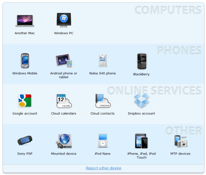Select the Cloud contacts CardDAV icon
This screenshot has height=175, width=206.
click(103, 101)
